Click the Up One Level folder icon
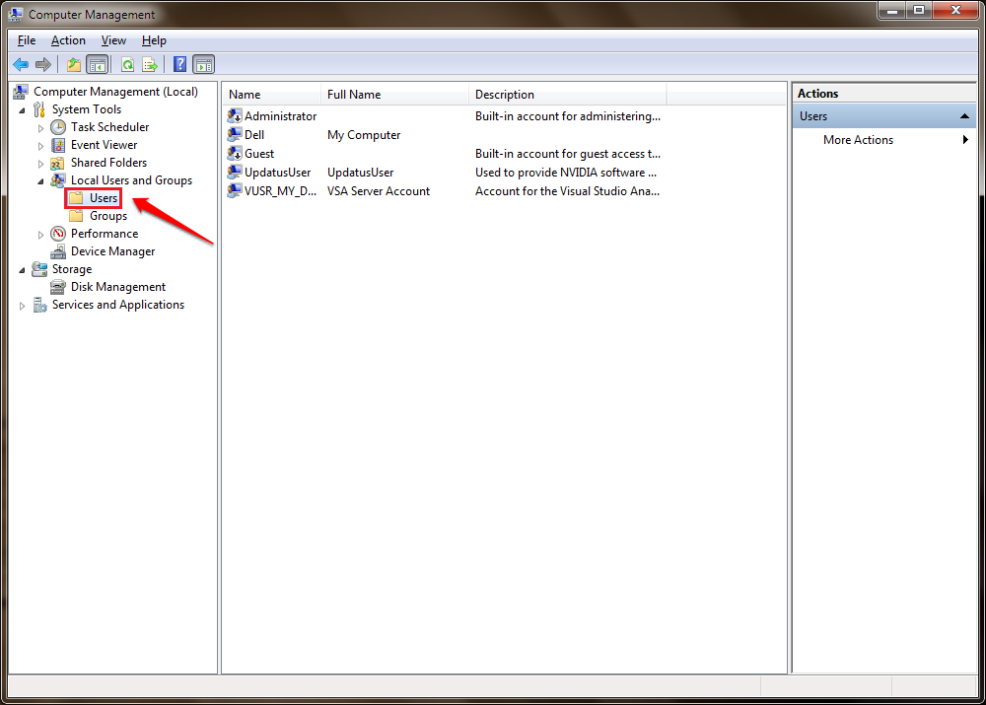Screen dimensions: 986x705 74,65
